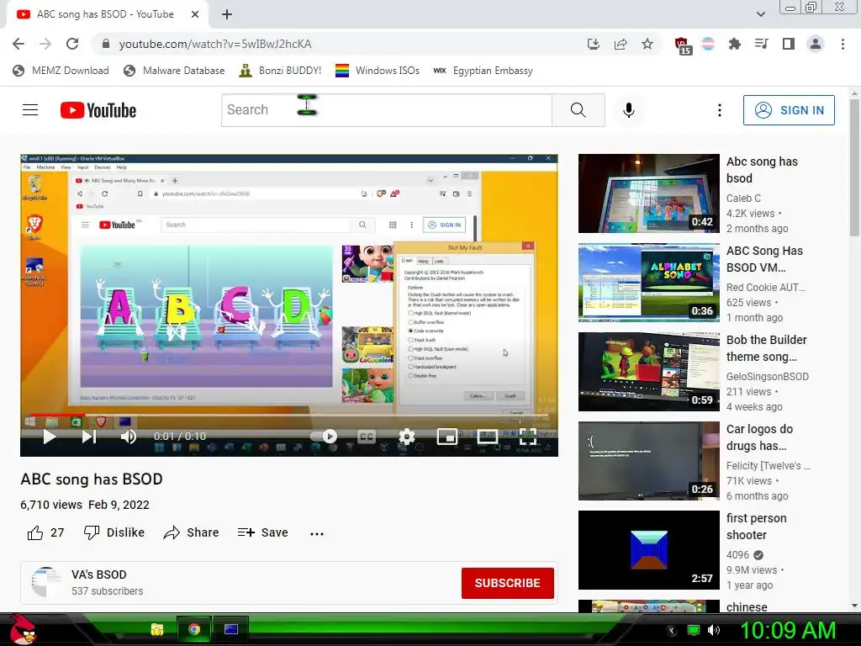Toggle the Chrome side panel icon

click(789, 44)
